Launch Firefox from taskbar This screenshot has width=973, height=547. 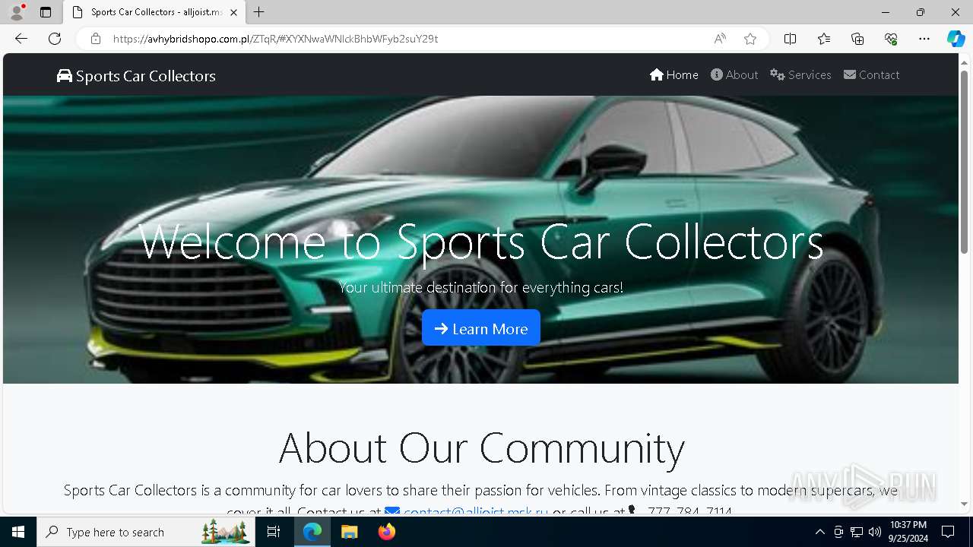(x=387, y=532)
